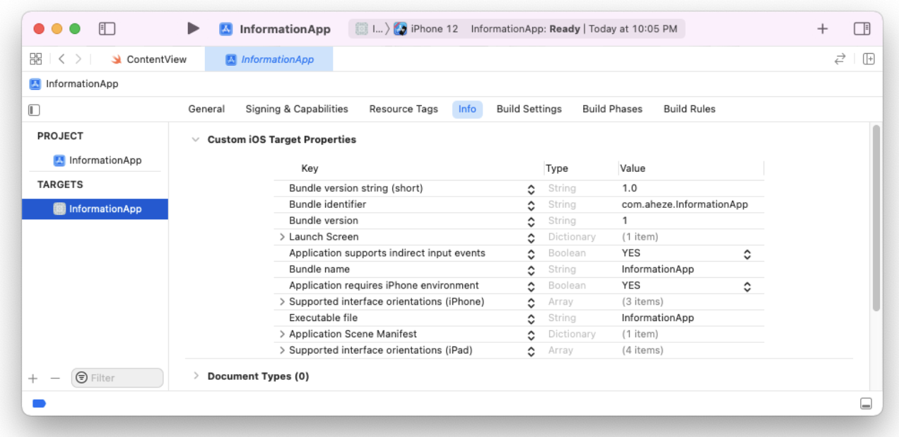Open the related items grid icon

tap(36, 59)
